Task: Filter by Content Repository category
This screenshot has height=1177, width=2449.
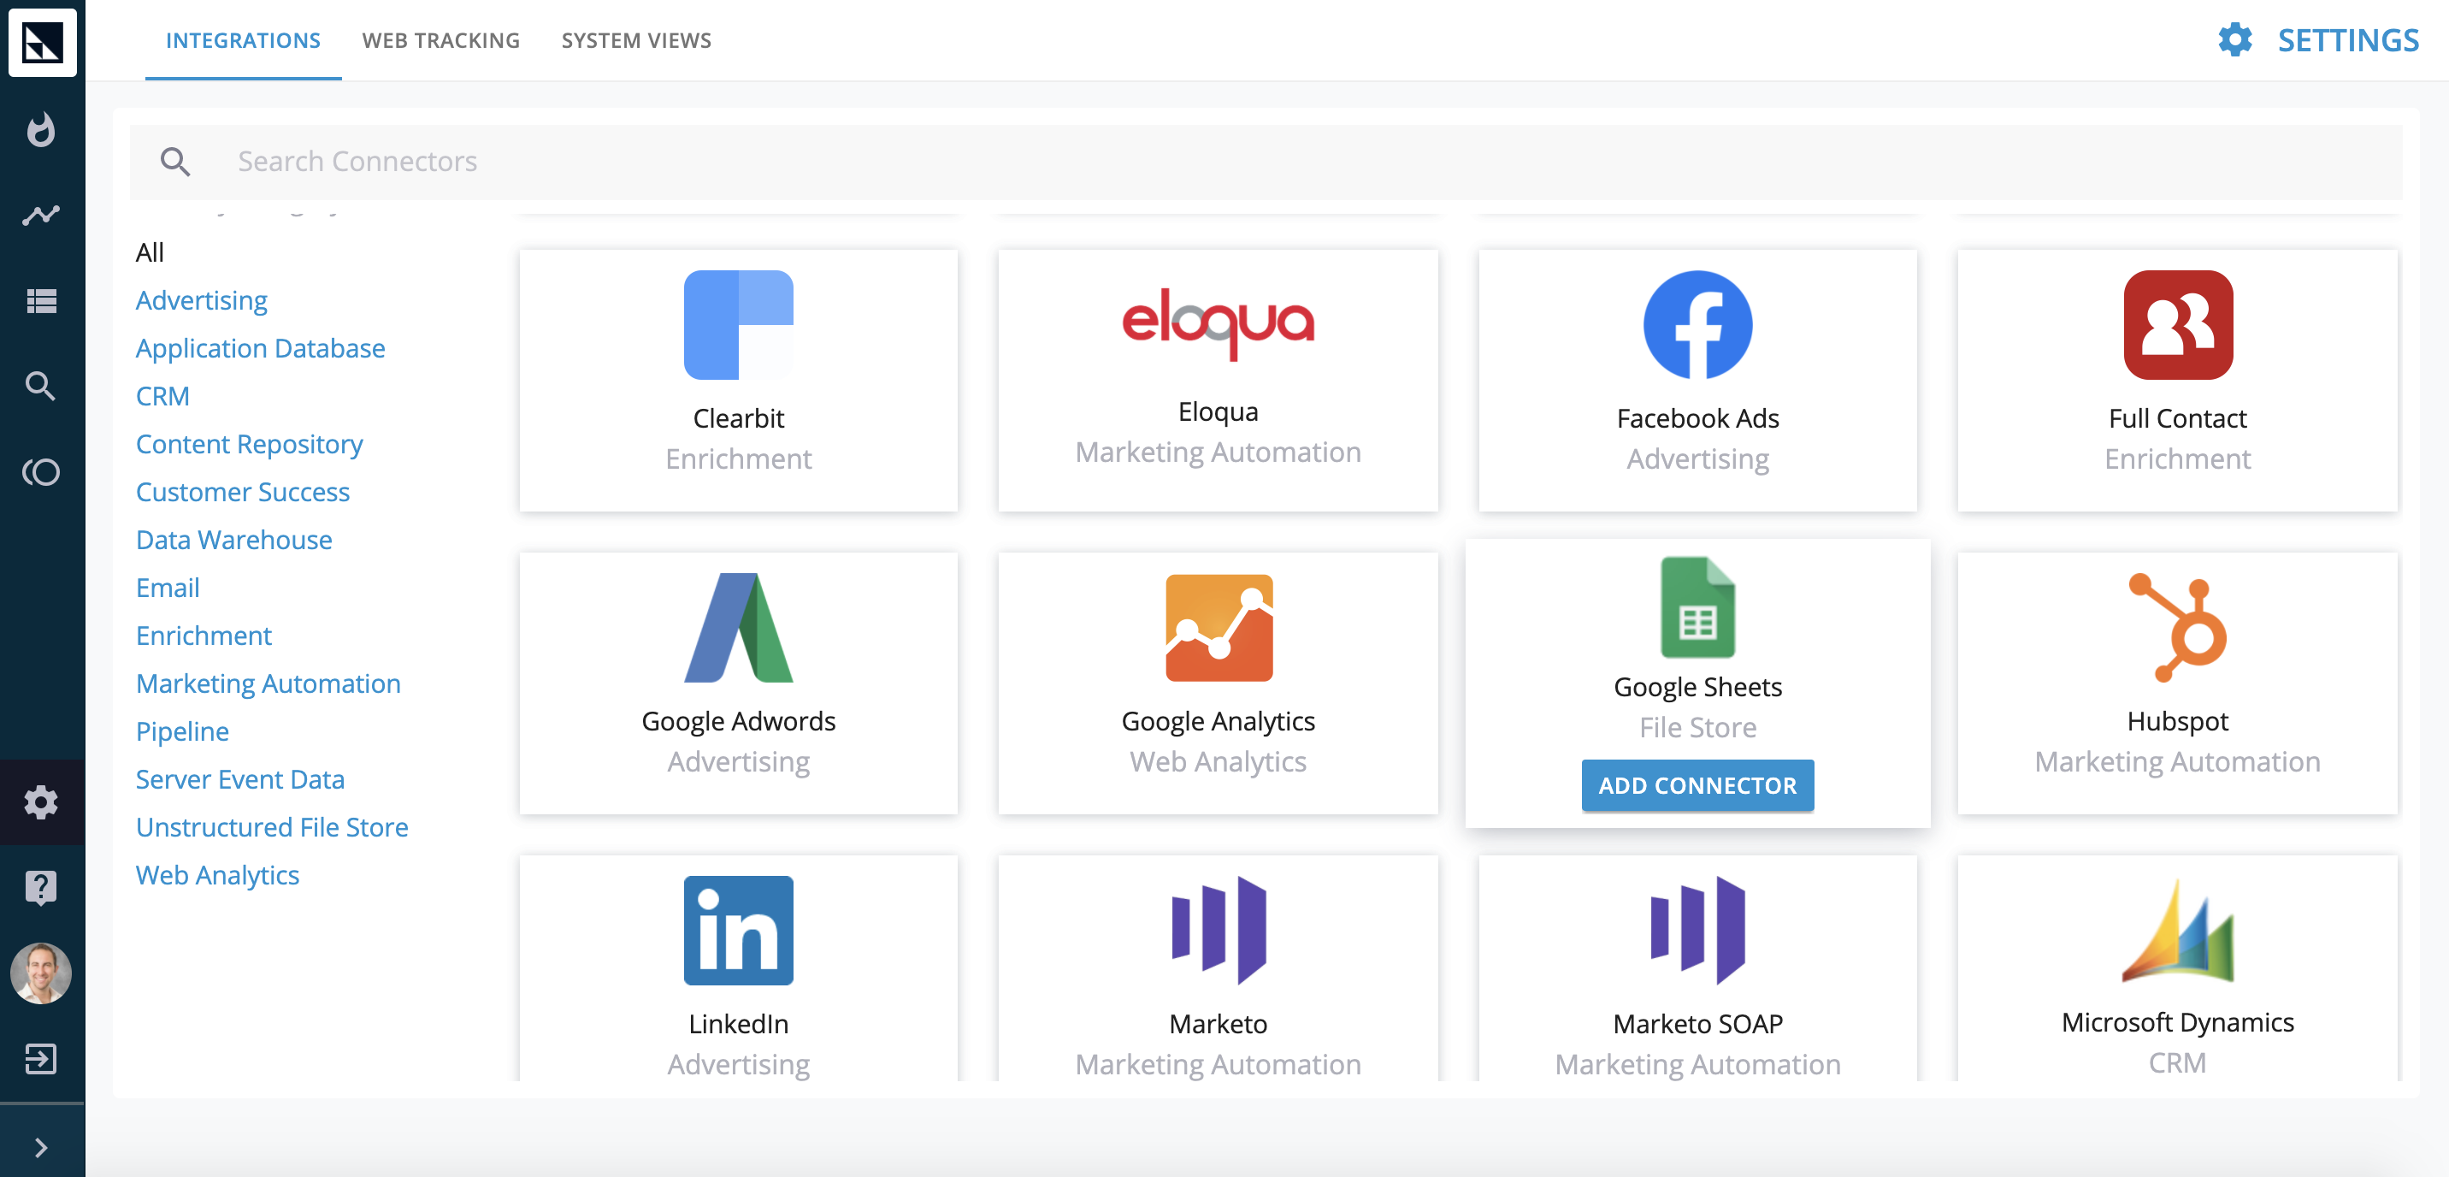Action: tap(249, 444)
